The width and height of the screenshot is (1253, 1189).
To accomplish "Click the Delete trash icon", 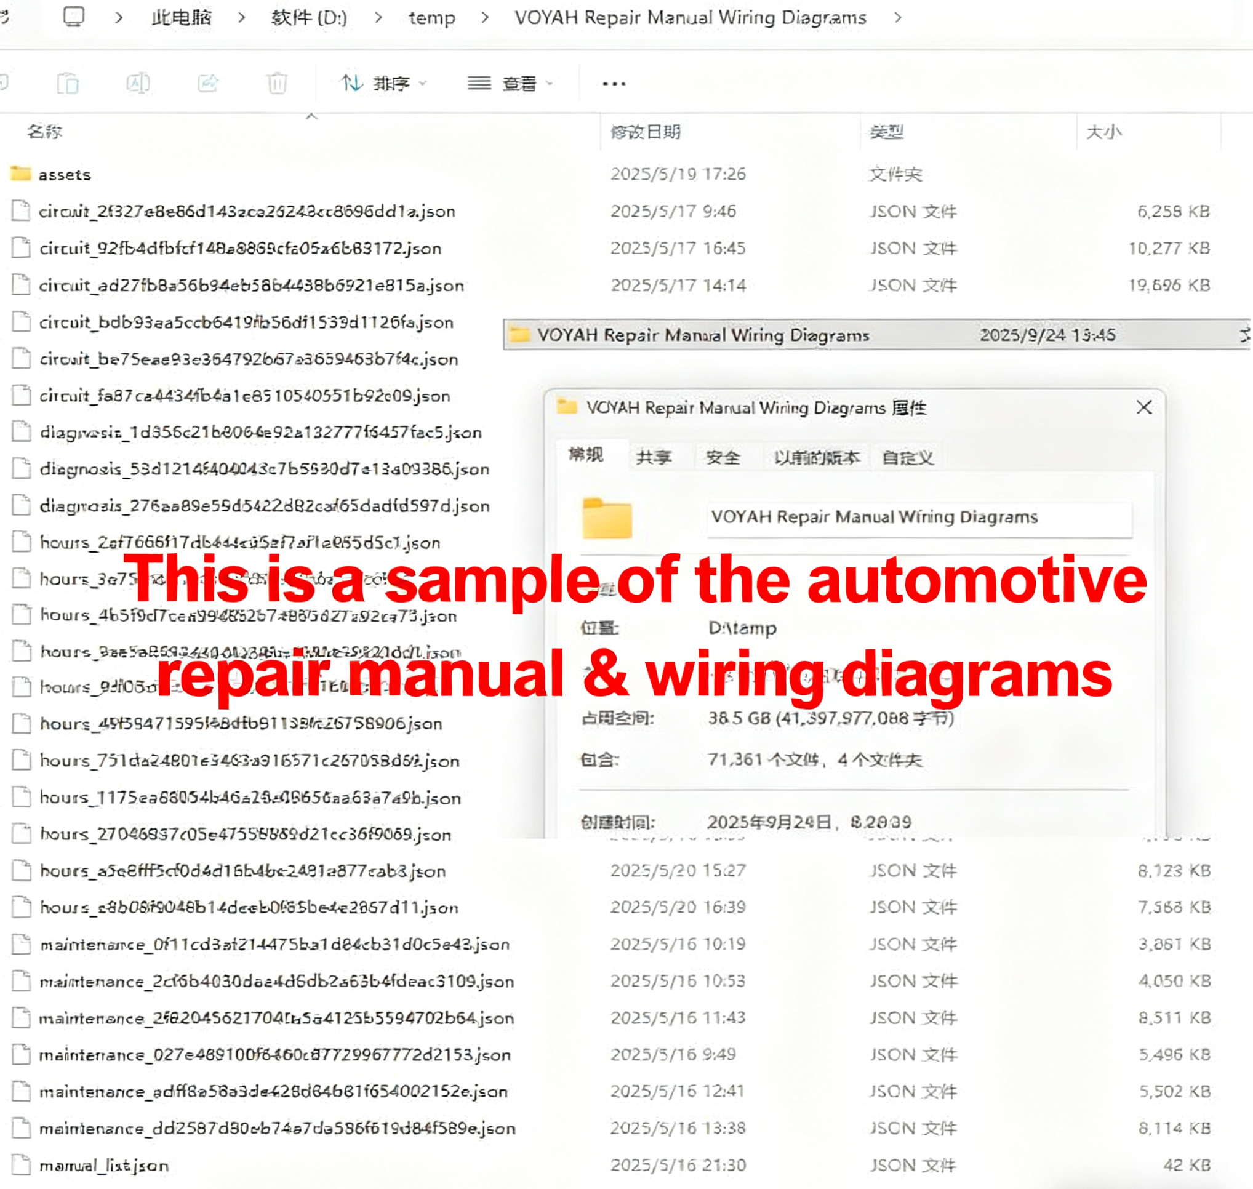I will pos(277,83).
